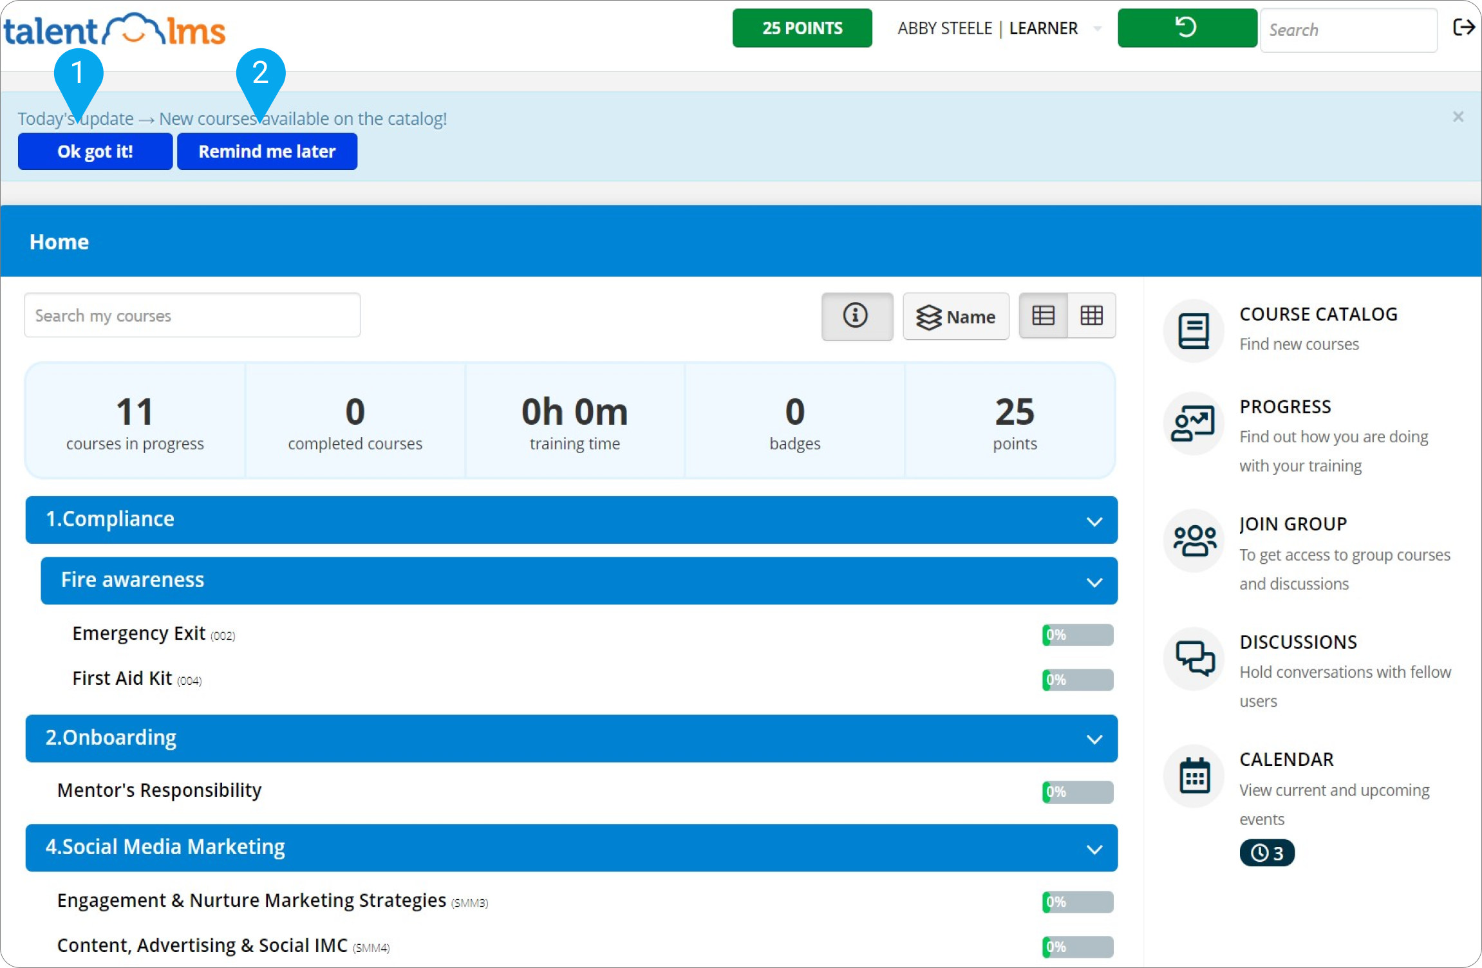Open the CALENDAR menu item
This screenshot has height=968, width=1482.
click(x=1286, y=759)
